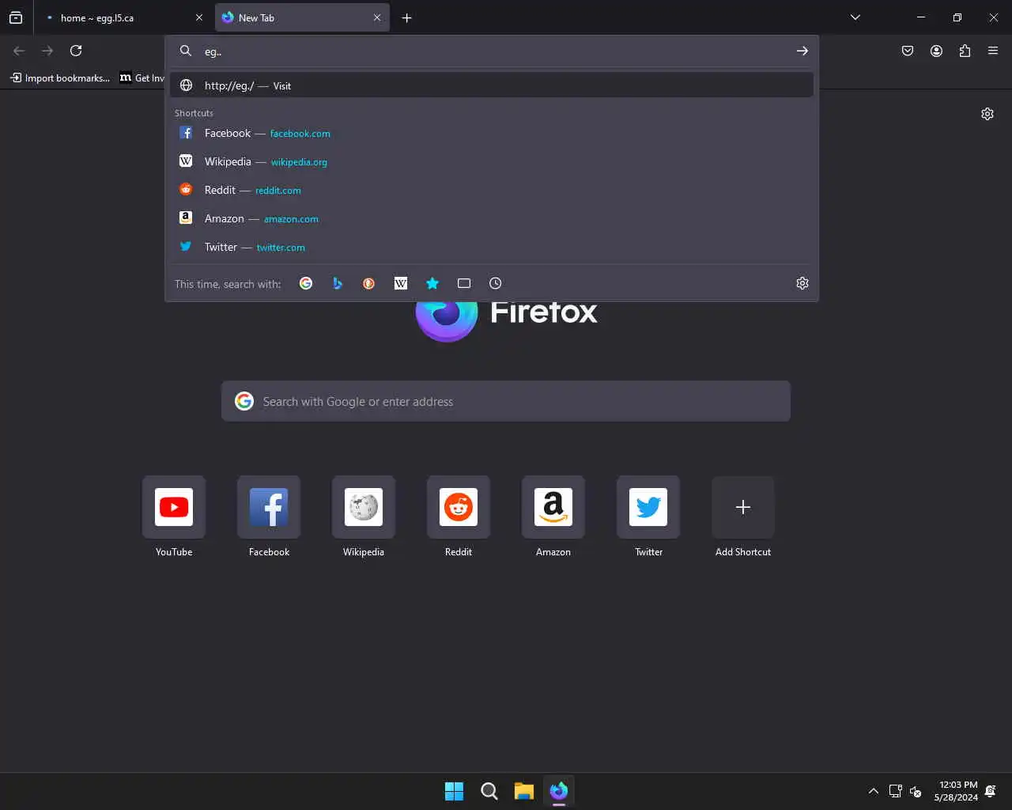Choose Facebook facebook.com shortcut suggestion
Viewport: 1012px width, 810px height.
point(492,133)
